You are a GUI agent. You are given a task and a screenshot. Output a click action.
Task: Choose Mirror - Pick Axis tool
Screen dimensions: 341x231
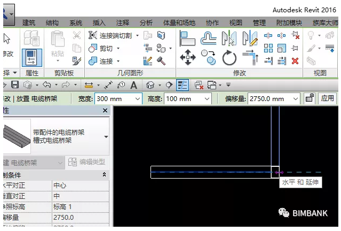(229, 38)
